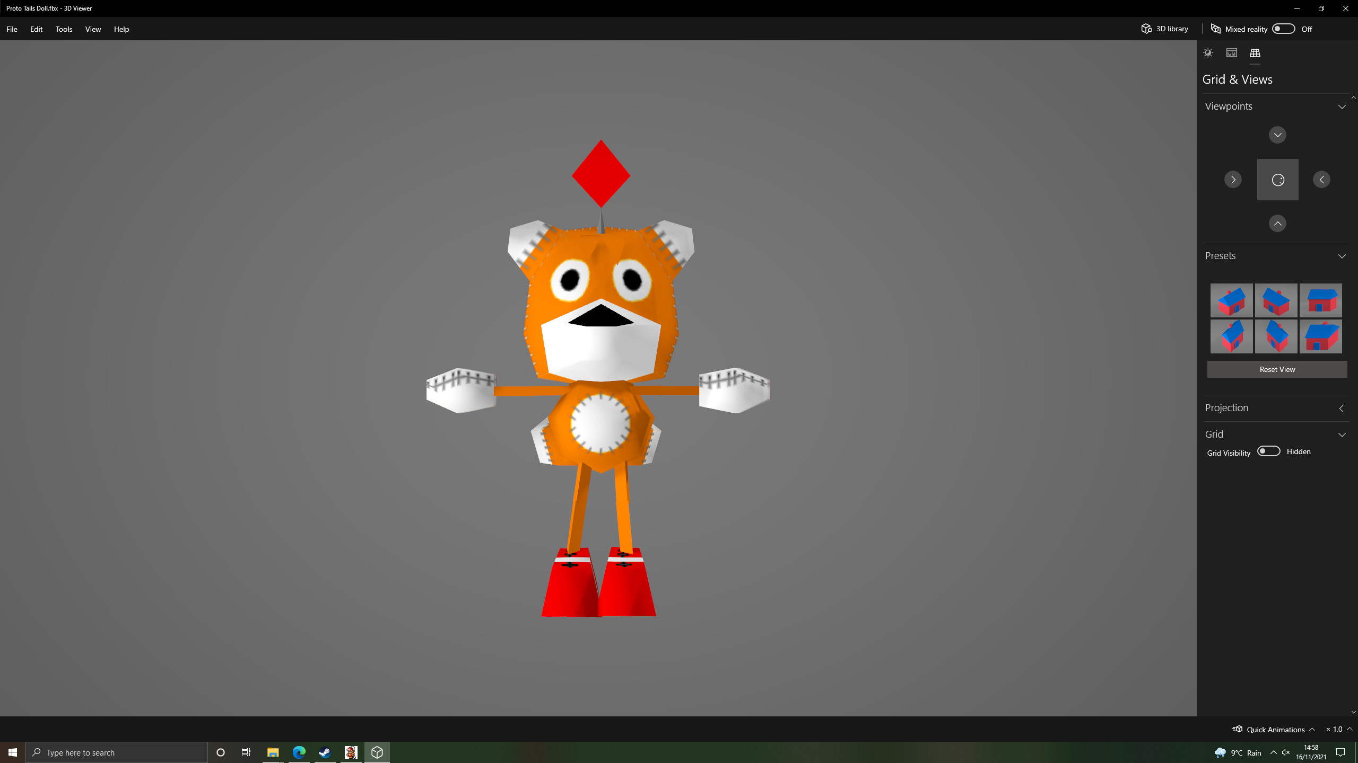Open Steam from the taskbar
Screen dimensions: 1358x763
[x=325, y=752]
